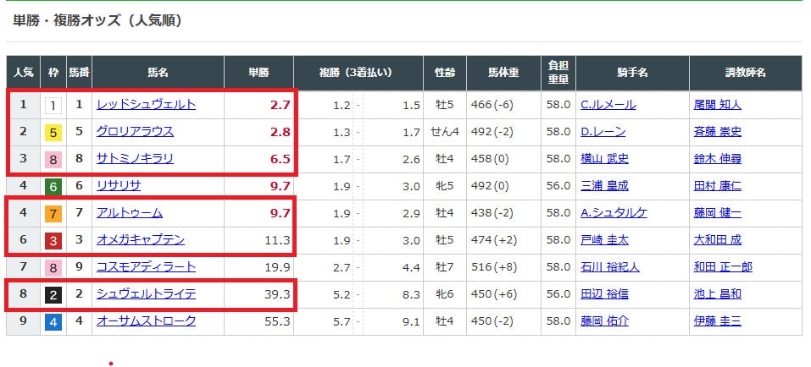
Task: Open the グロリアラウス horse link
Action: (136, 132)
